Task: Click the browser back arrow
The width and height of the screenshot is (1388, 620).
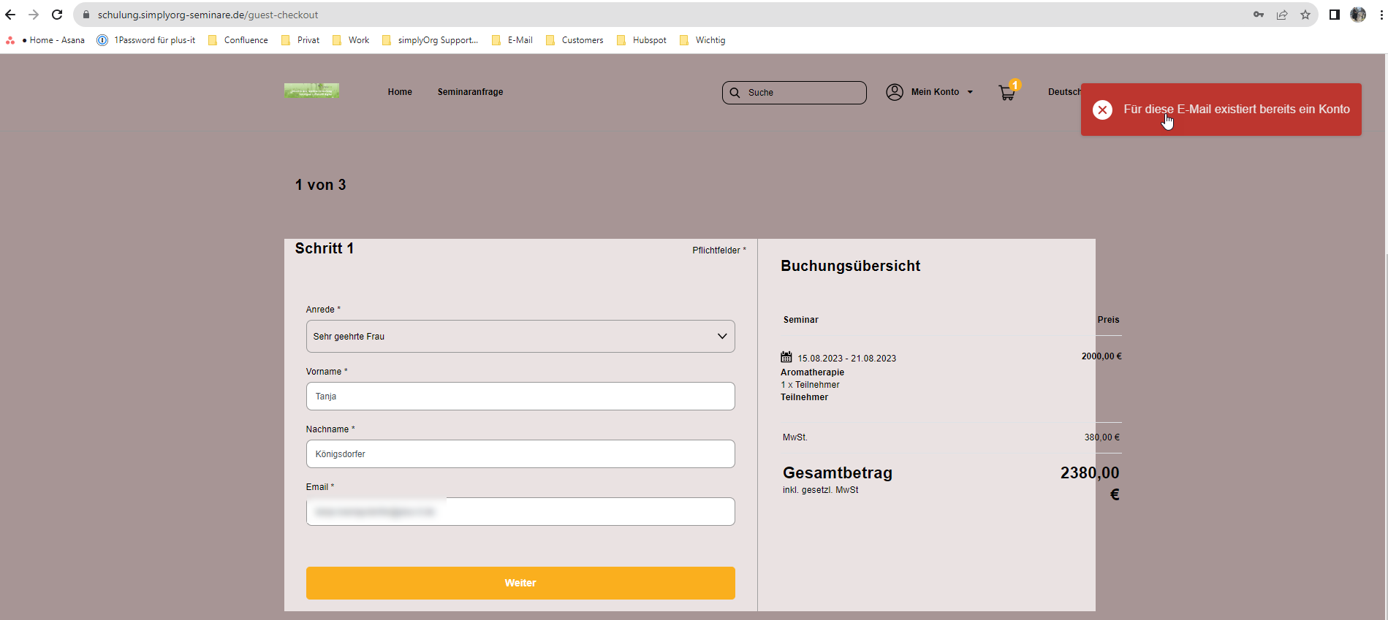Action: tap(10, 15)
